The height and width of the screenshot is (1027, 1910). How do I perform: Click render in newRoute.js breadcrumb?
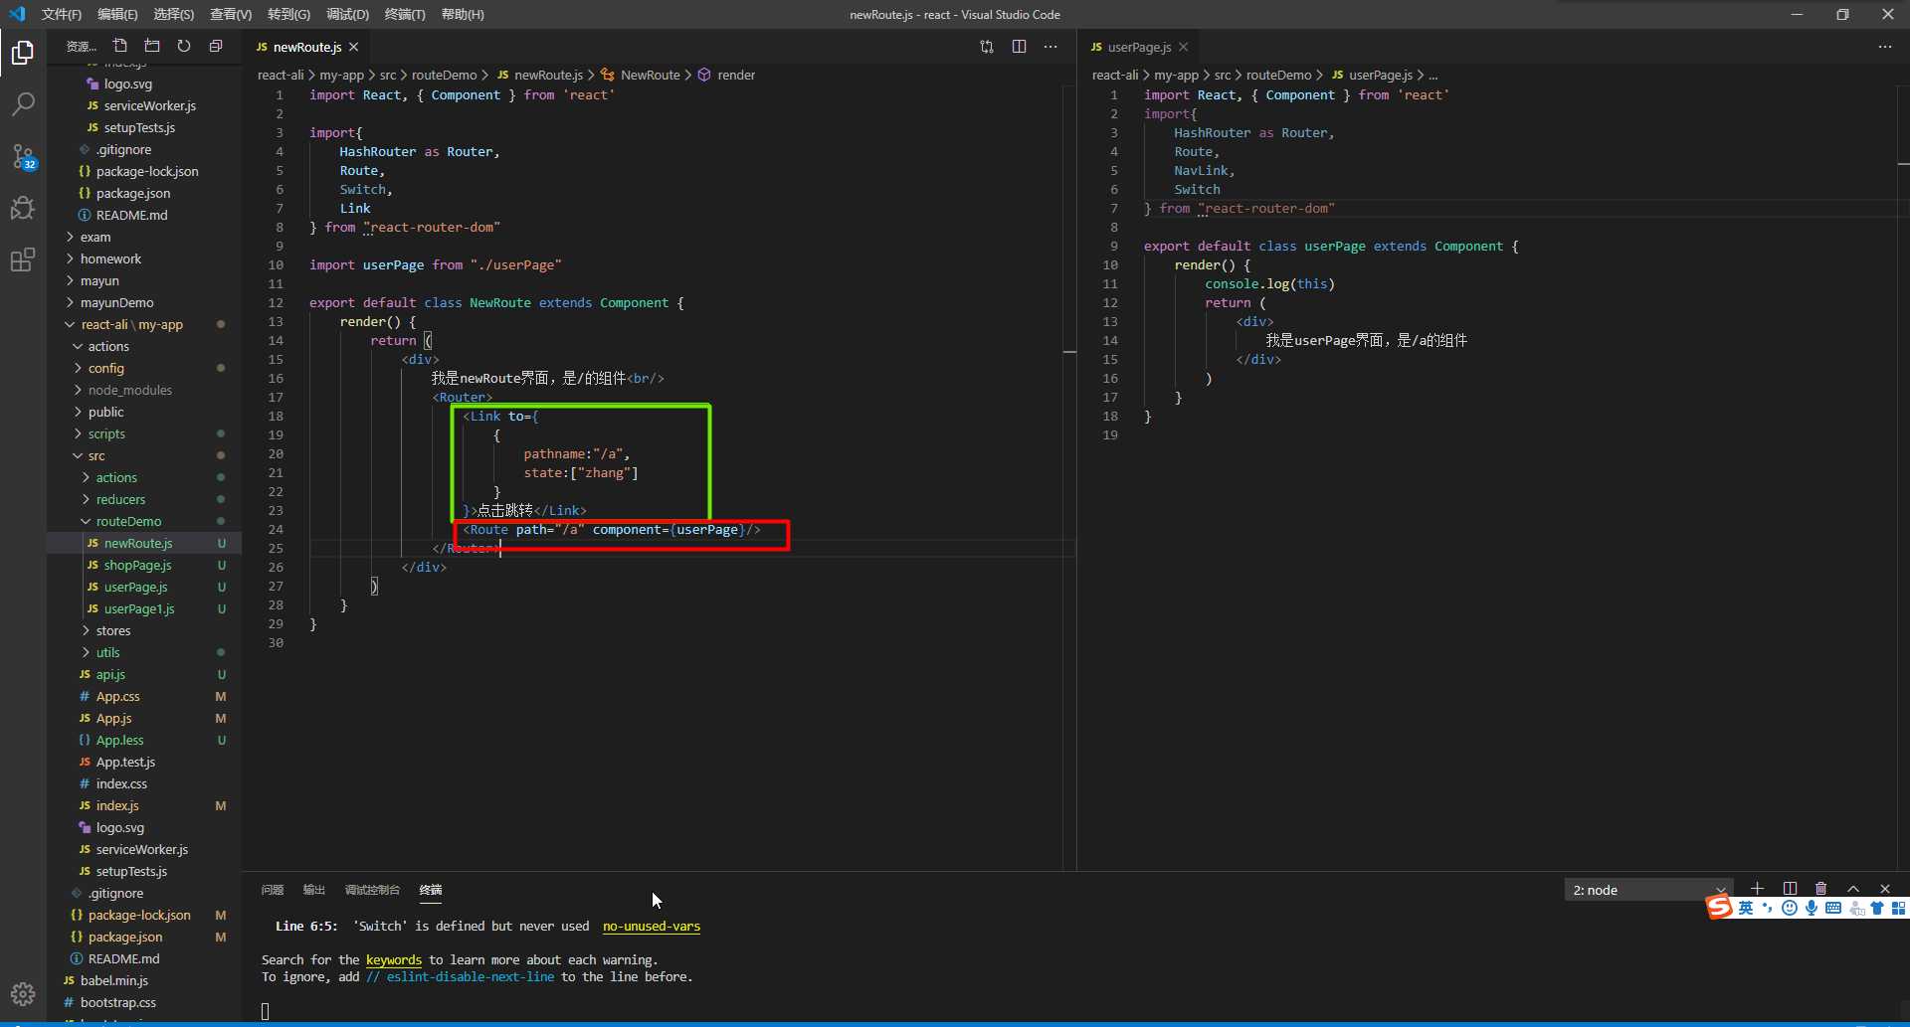pyautogui.click(x=736, y=75)
